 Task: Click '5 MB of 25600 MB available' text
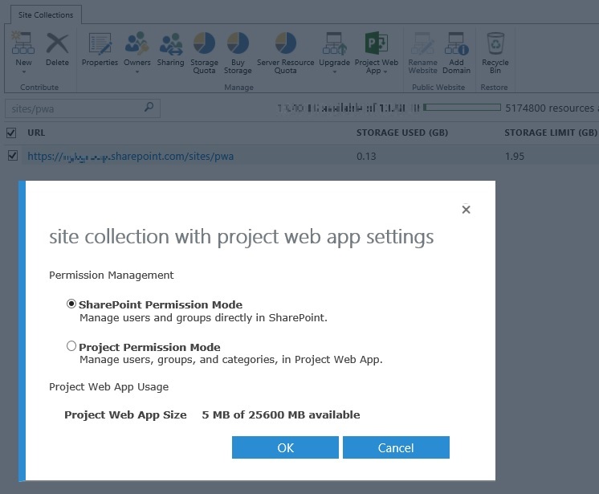pos(281,415)
